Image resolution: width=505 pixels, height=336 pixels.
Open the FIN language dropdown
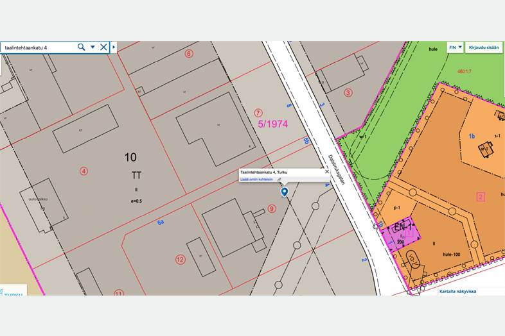[x=455, y=47]
